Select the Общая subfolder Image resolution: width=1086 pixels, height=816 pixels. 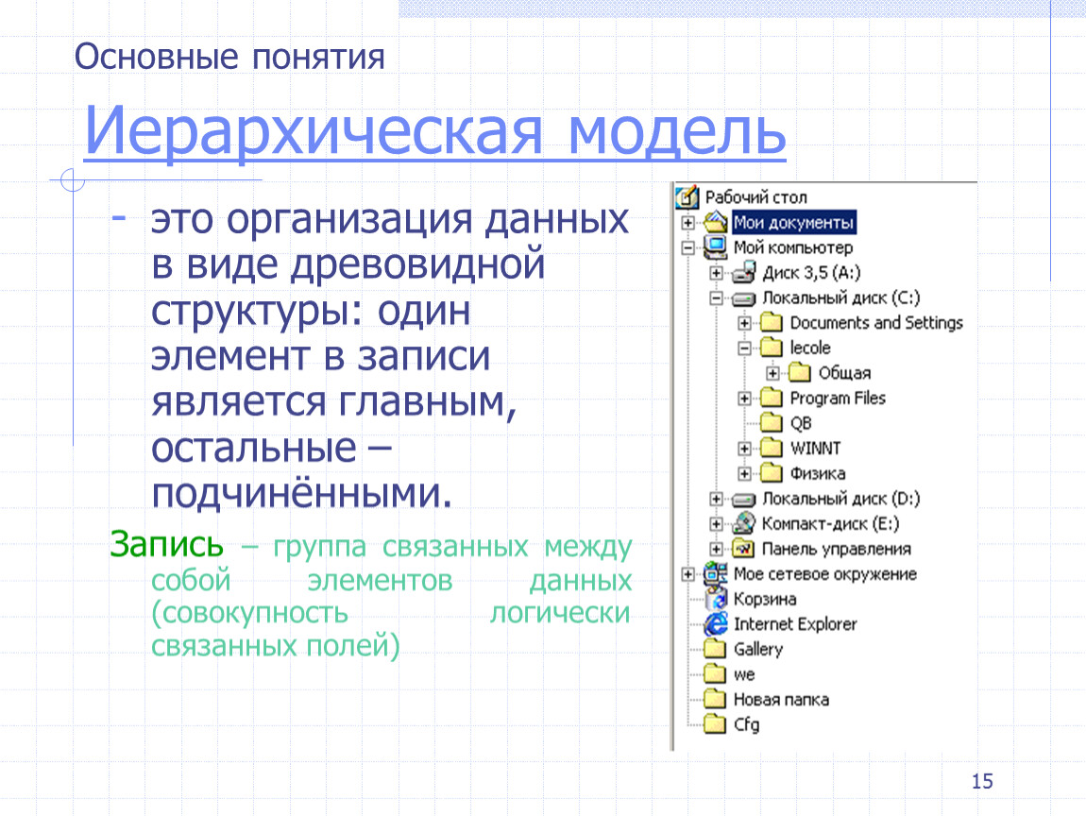click(x=843, y=373)
